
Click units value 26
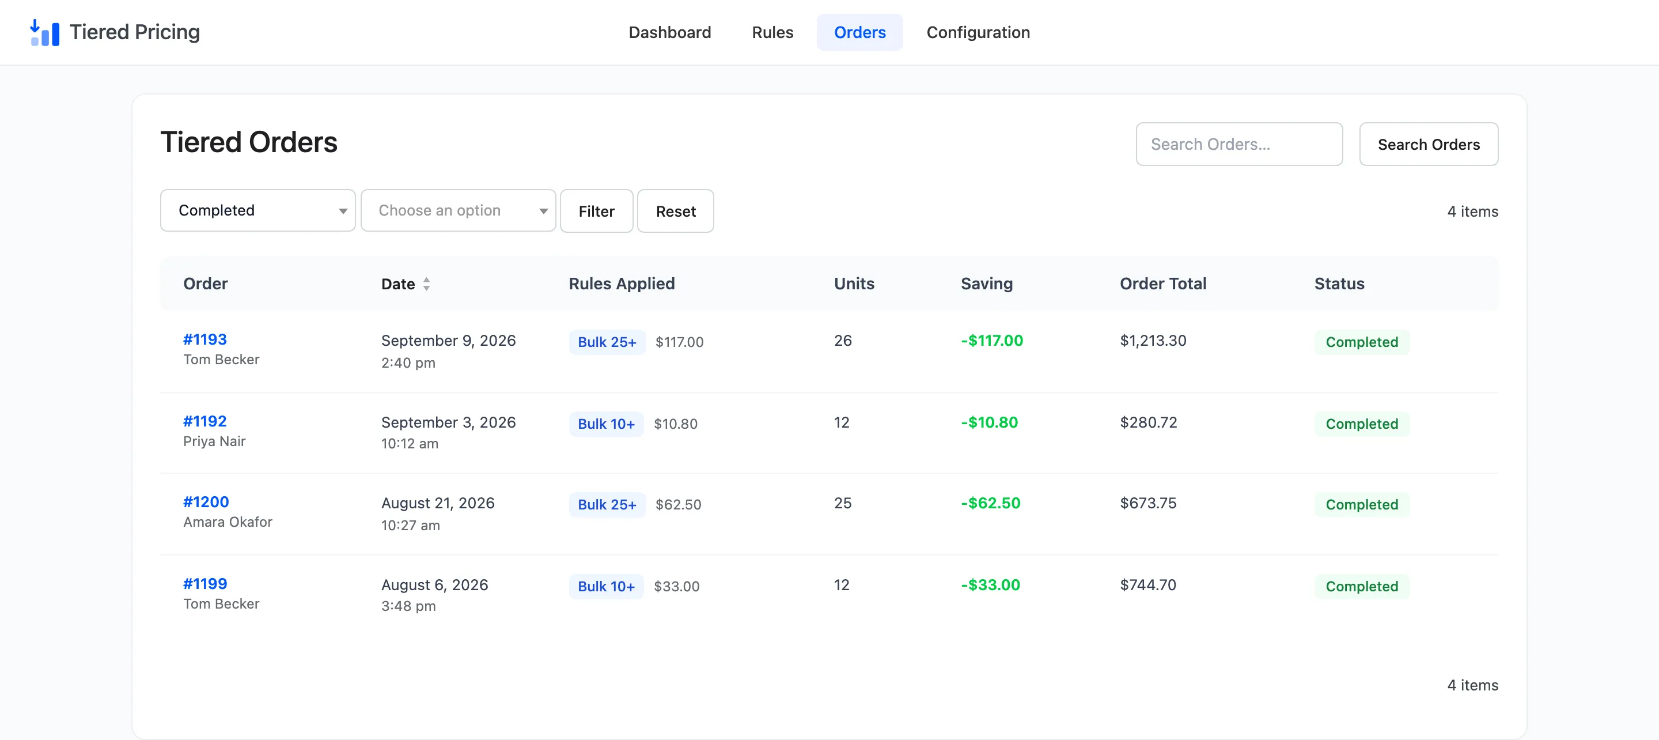point(843,341)
